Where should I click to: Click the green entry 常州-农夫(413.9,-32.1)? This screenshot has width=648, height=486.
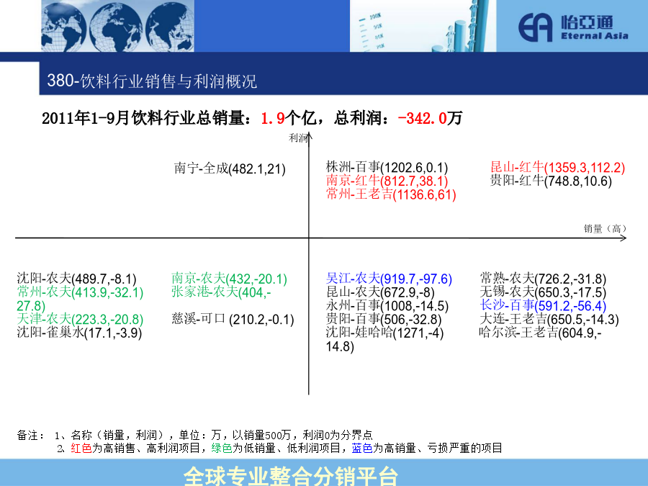(x=80, y=292)
